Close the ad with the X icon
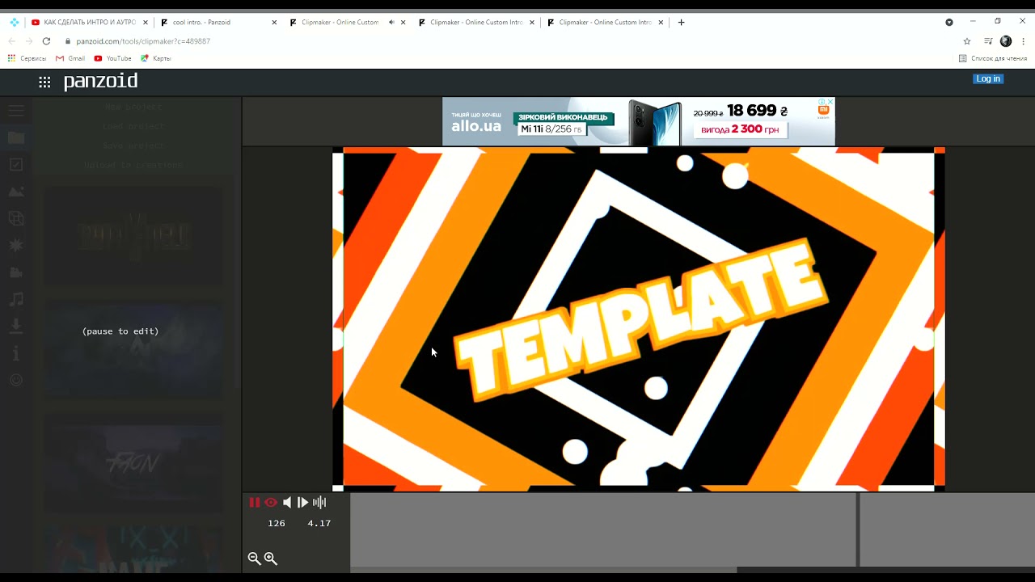The height and width of the screenshot is (582, 1035). tap(830, 102)
